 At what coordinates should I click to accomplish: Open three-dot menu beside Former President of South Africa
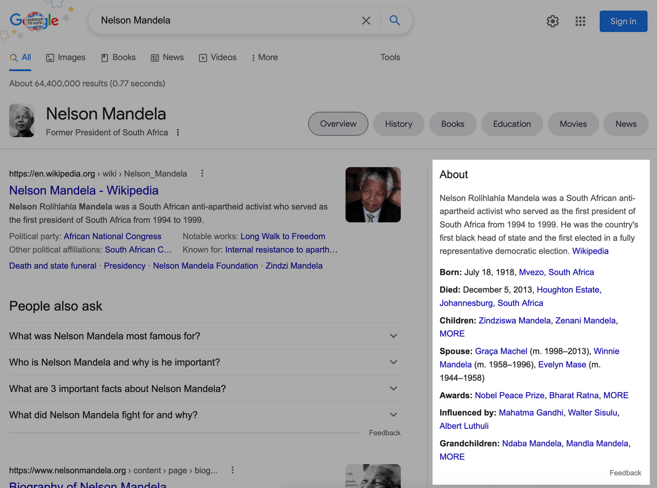click(x=178, y=133)
